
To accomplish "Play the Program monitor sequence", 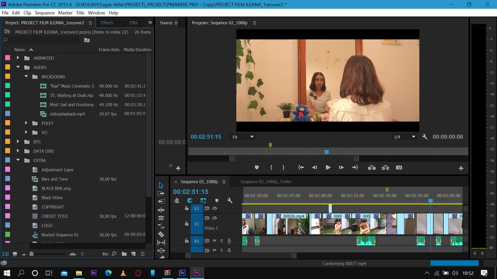I will 328,167.
